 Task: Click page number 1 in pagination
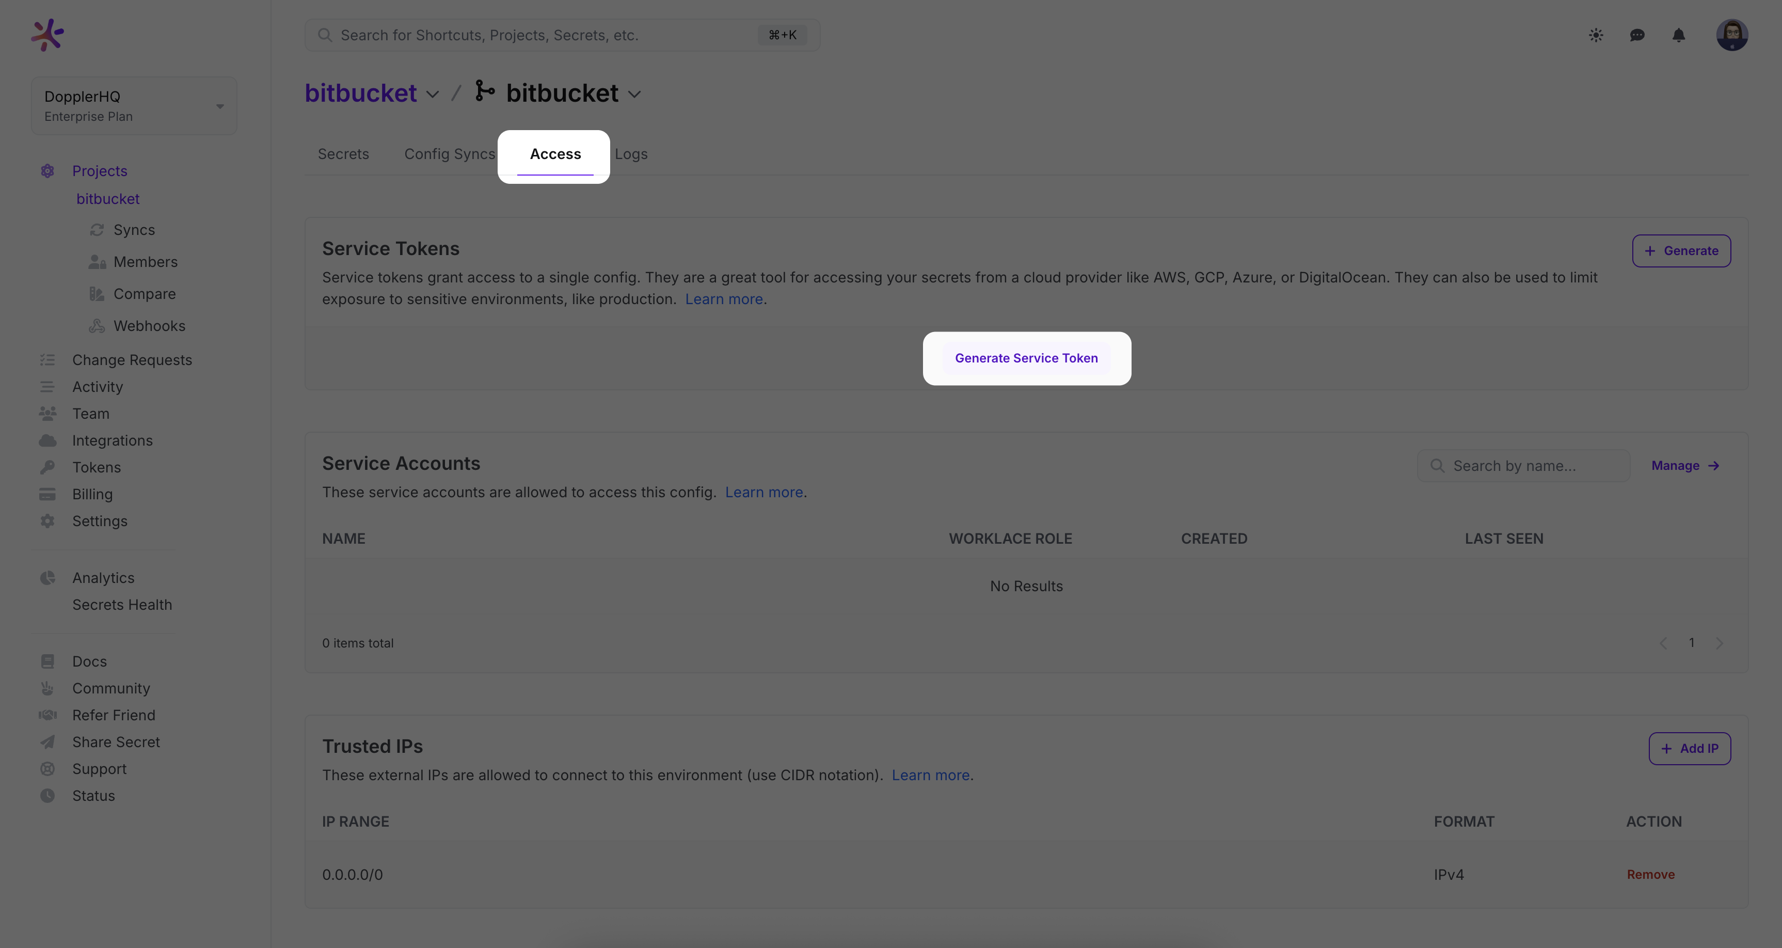(x=1691, y=643)
